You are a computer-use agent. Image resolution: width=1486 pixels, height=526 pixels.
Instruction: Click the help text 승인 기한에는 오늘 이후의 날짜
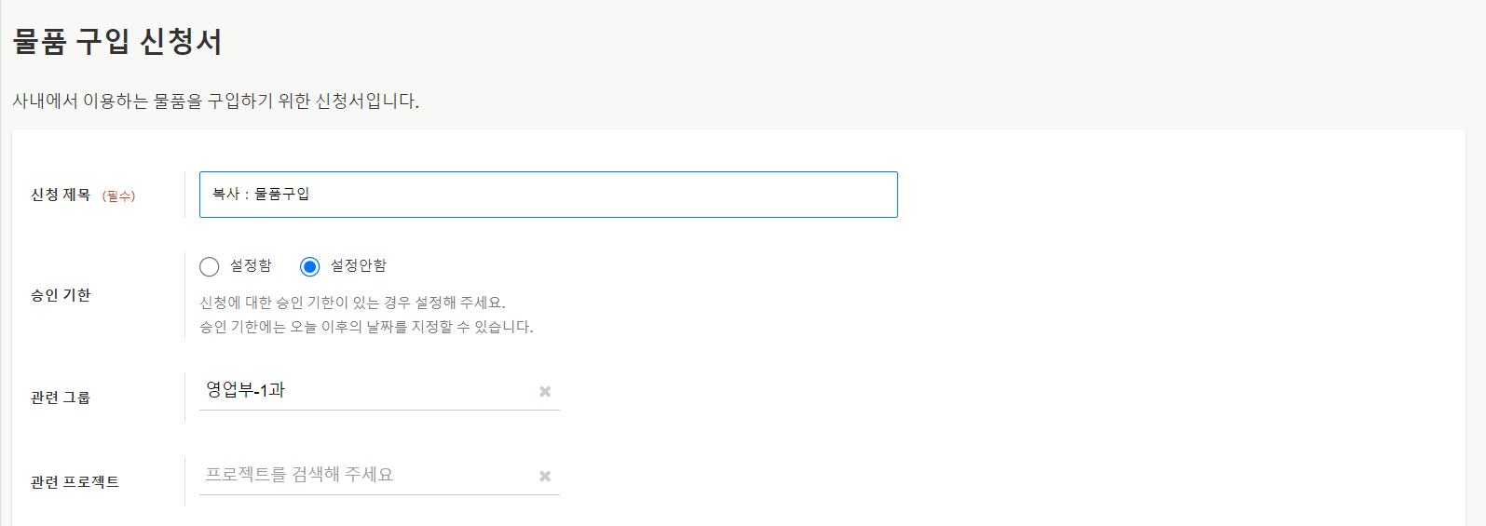pos(366,327)
